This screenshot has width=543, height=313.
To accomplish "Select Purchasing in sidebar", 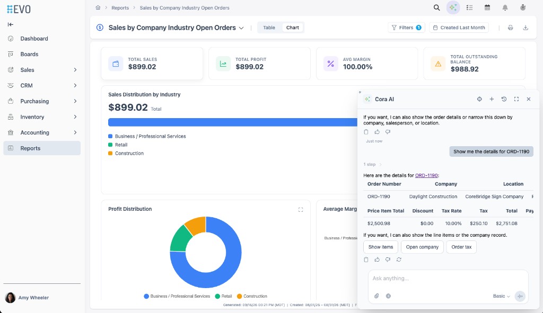I will point(34,101).
